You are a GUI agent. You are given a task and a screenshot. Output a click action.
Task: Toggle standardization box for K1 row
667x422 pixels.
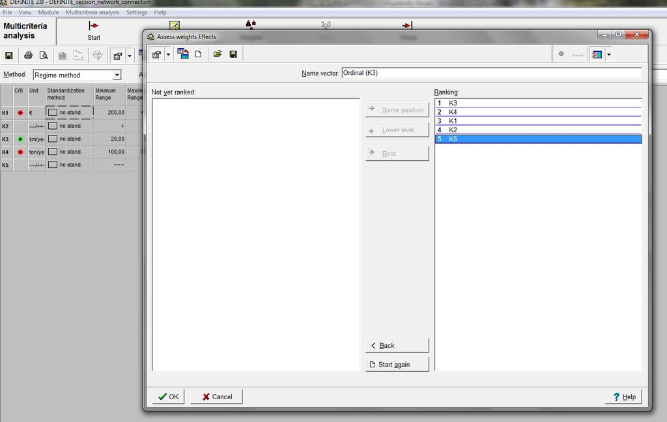[52, 112]
